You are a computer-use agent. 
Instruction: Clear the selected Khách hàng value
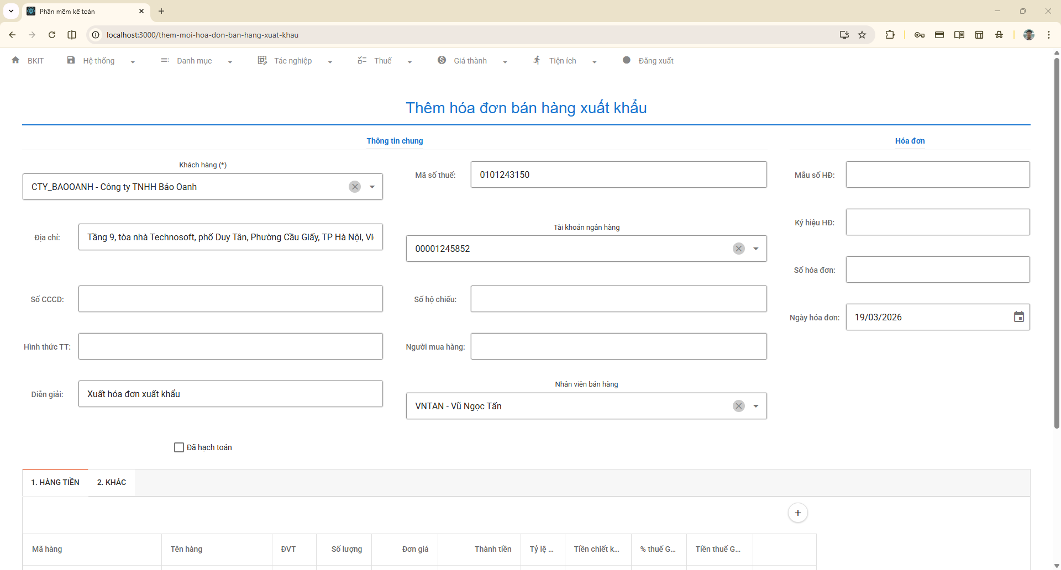tap(355, 187)
